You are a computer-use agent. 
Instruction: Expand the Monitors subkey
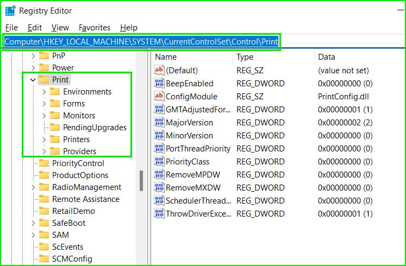coord(44,116)
